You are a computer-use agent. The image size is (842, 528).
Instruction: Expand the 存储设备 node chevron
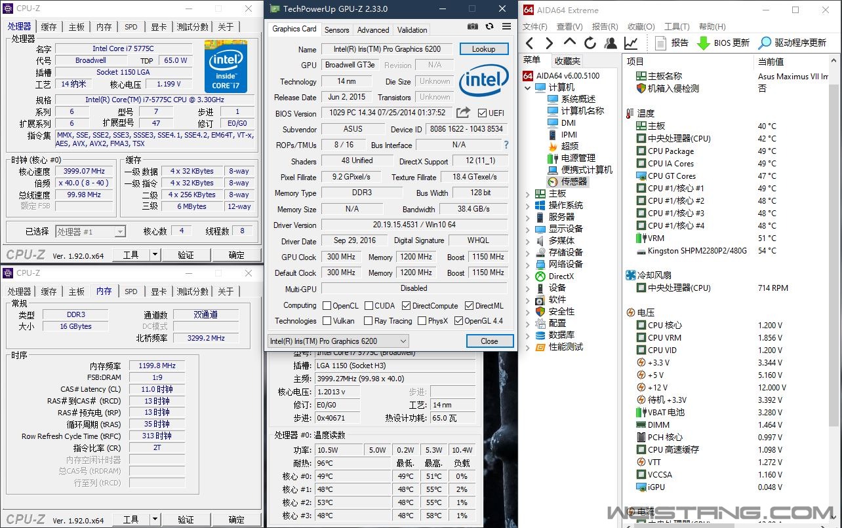528,252
